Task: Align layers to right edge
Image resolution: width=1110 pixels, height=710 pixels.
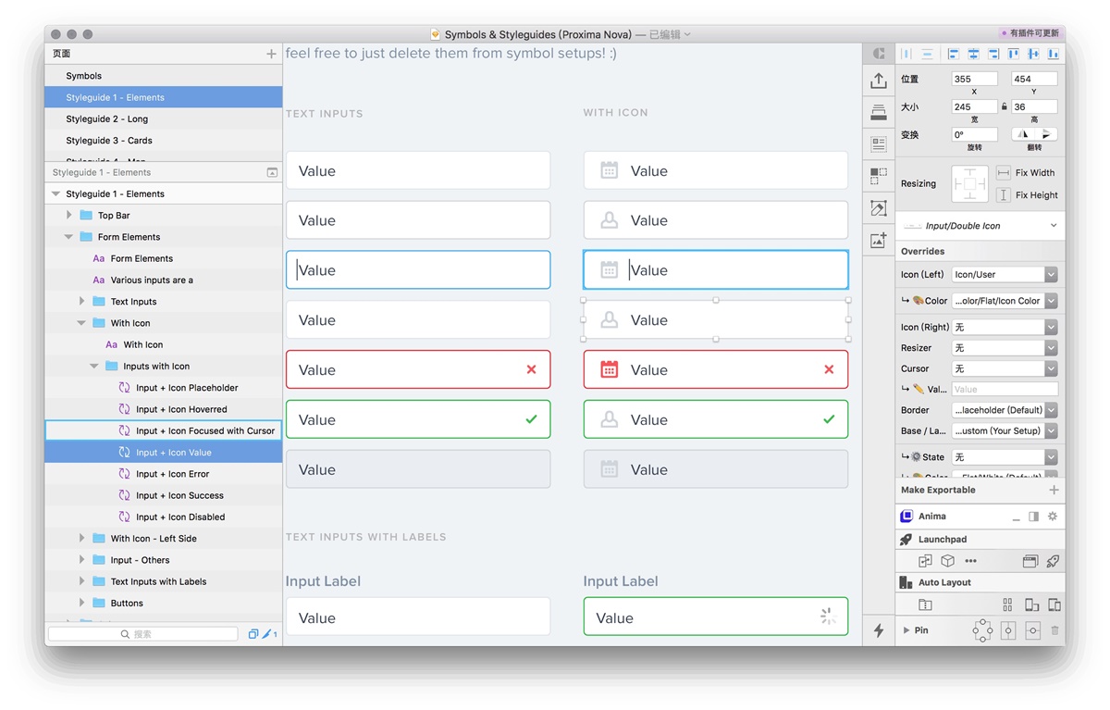Action: (993, 55)
